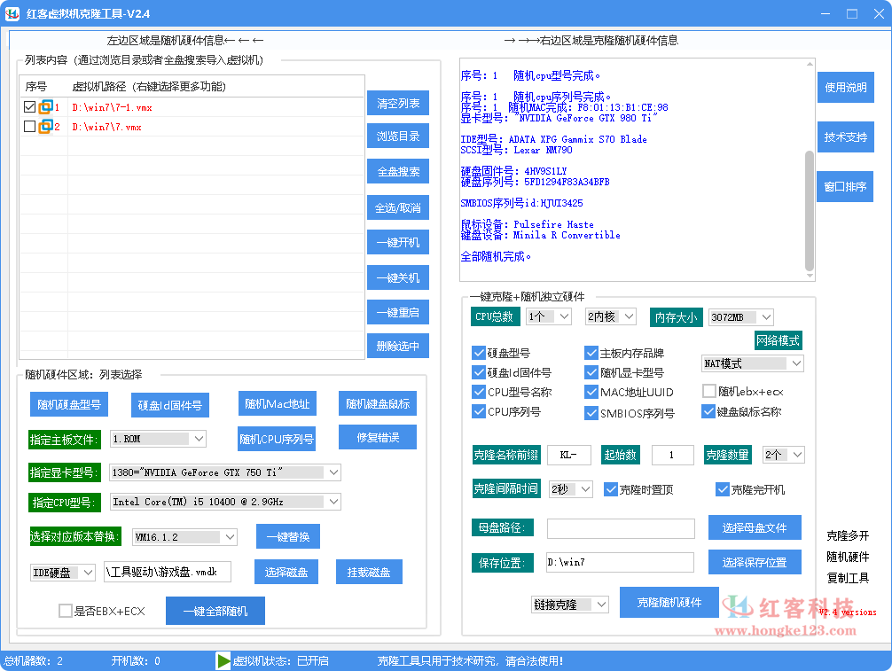Open 使用说明 instructions button
Viewport: 892px width, 671px height.
pos(845,88)
